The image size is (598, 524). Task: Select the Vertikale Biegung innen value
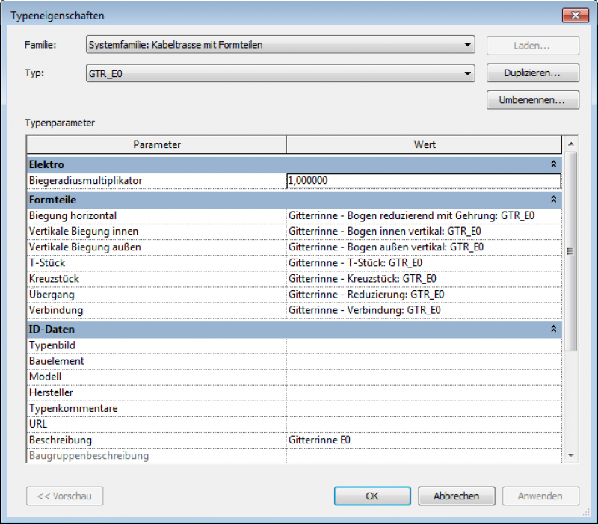click(x=423, y=231)
